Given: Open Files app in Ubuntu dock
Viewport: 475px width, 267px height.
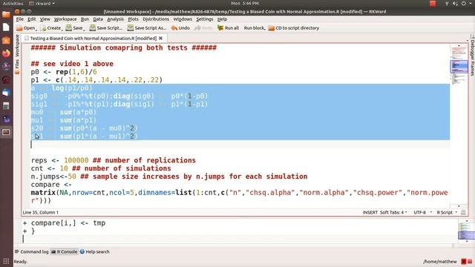Looking at the screenshot, I should tap(6, 15).
